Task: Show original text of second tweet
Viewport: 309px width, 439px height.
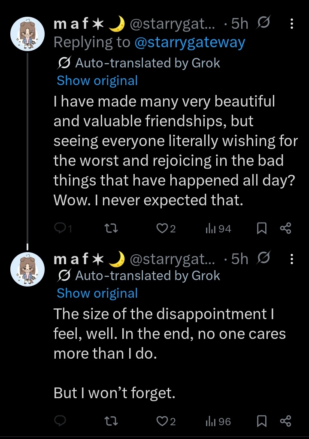Action: (x=97, y=293)
